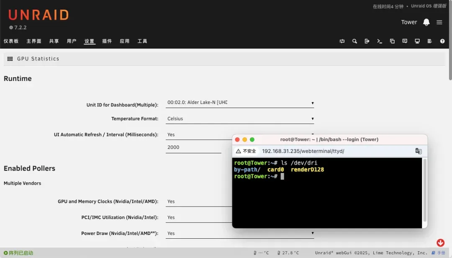
Task: Open the Unit ID for Dashboard dropdown
Action: click(240, 103)
